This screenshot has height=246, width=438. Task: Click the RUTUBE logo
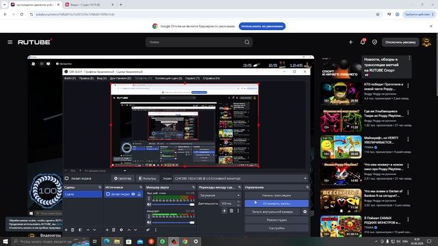tap(35, 42)
